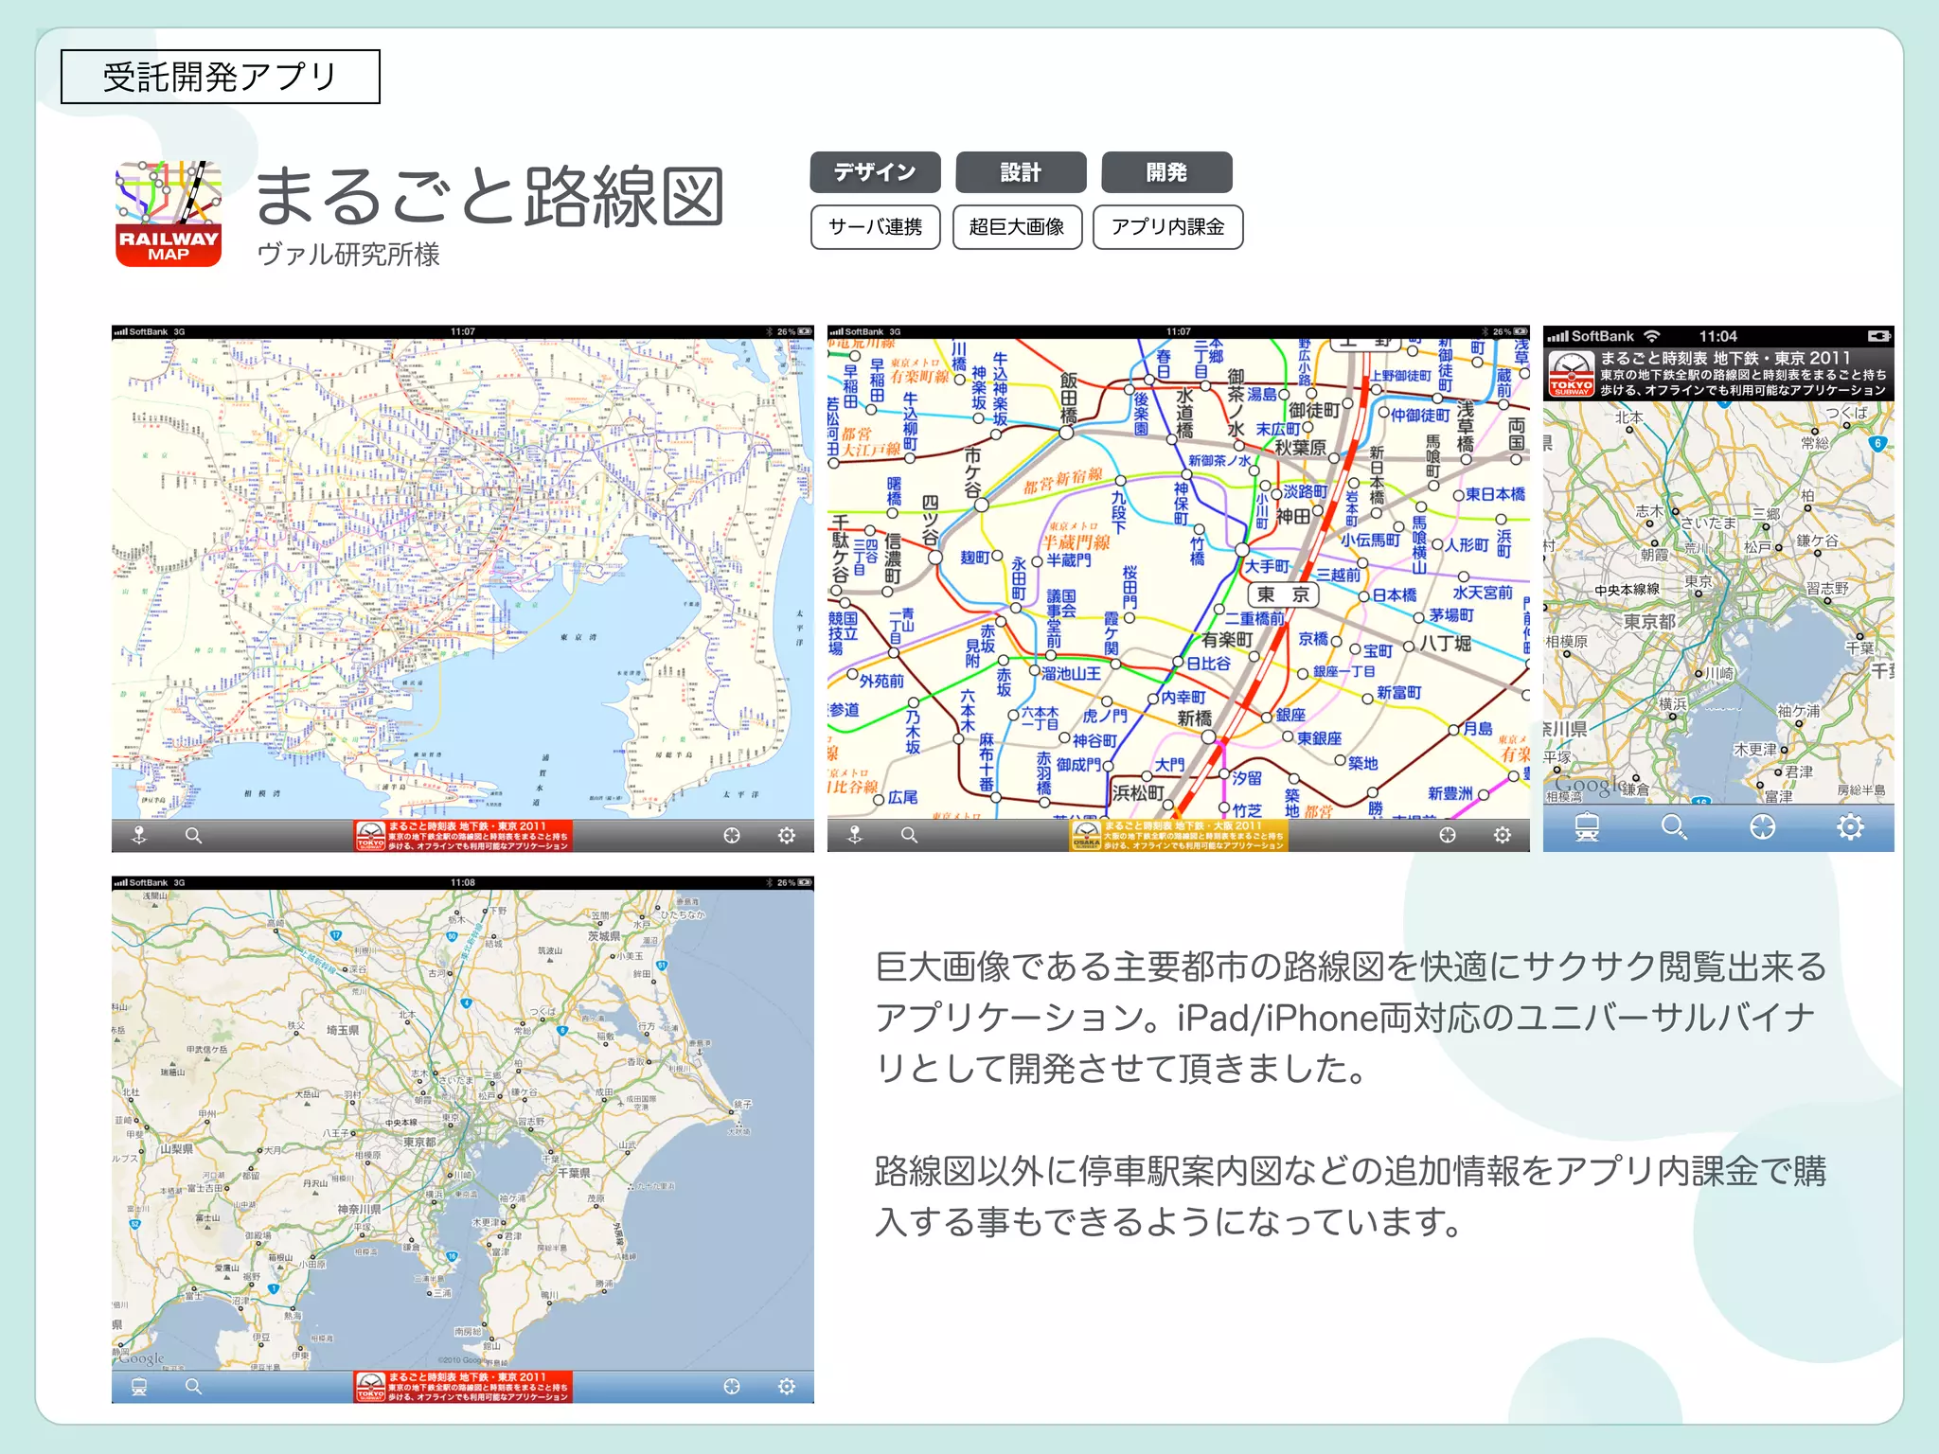Open the bottom iPad Google map screenshot
The height and width of the screenshot is (1454, 1939).
pos(463,1140)
